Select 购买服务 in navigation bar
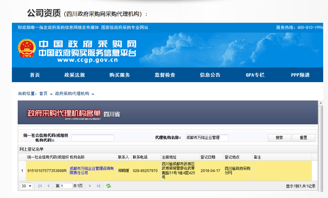The width and height of the screenshot is (328, 198). click(120, 75)
